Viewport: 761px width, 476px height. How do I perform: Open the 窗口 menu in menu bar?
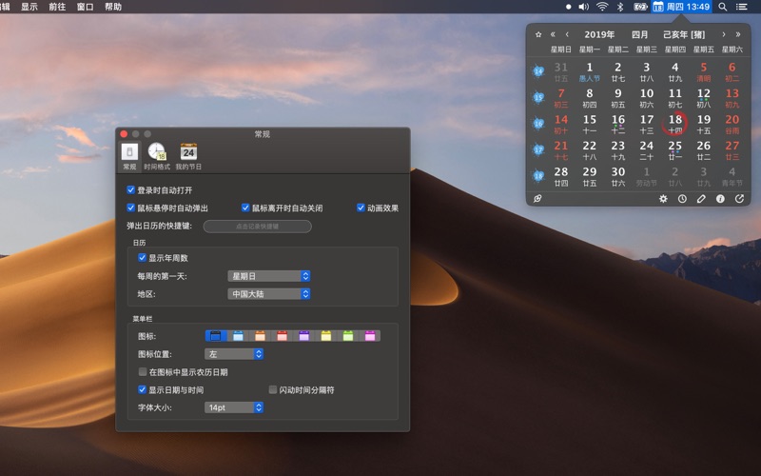click(85, 7)
